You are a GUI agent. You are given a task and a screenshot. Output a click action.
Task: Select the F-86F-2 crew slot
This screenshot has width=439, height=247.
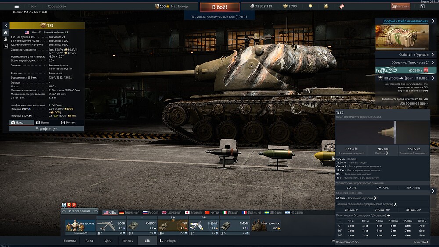coord(204,226)
